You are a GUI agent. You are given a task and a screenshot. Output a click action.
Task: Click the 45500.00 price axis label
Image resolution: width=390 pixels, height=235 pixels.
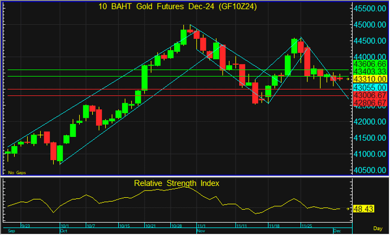coord(369,9)
